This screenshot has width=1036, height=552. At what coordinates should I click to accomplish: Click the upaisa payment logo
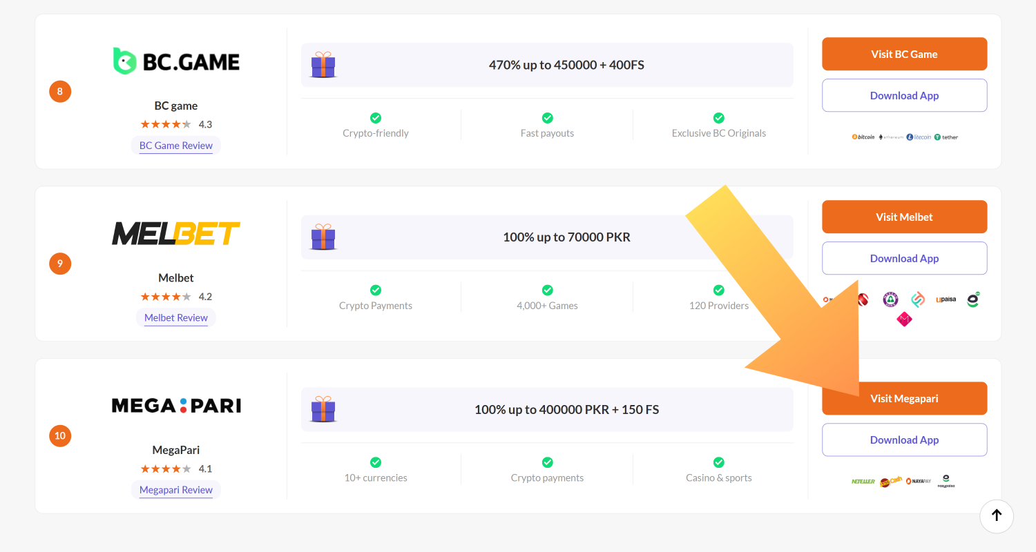click(x=946, y=299)
